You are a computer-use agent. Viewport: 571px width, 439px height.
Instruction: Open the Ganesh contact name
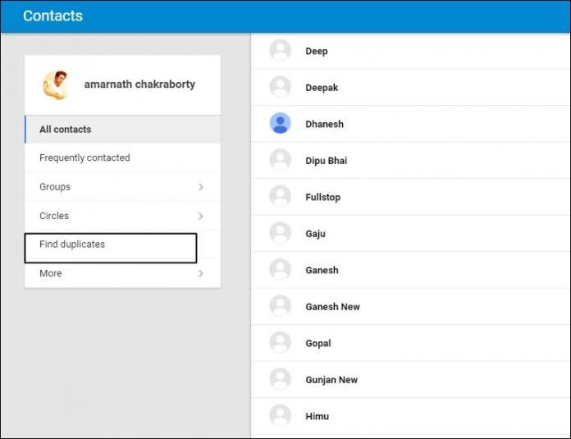pyautogui.click(x=322, y=270)
